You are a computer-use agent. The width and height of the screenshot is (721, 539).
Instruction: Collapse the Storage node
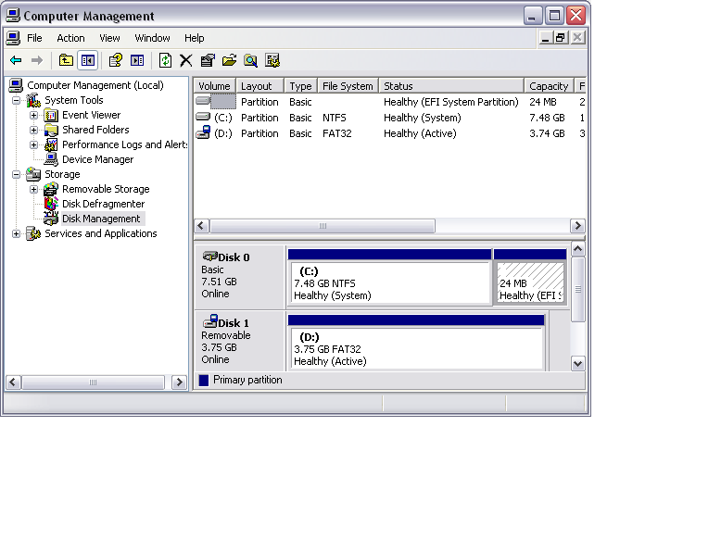(16, 174)
